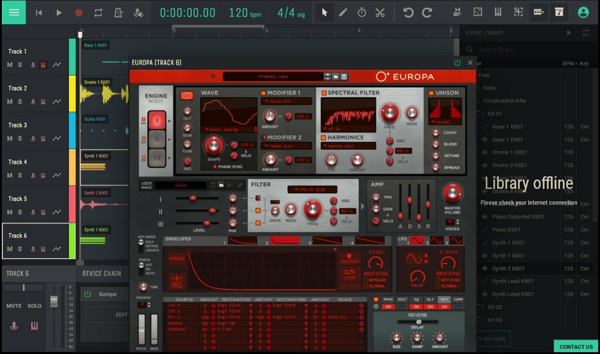The image size is (600, 354).
Task: Click the Master Volume knob
Action: pos(452,193)
